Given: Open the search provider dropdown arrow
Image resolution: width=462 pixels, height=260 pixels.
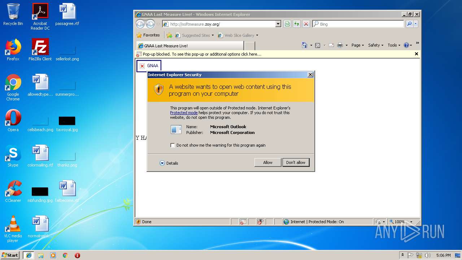Looking at the screenshot, I should 415,24.
